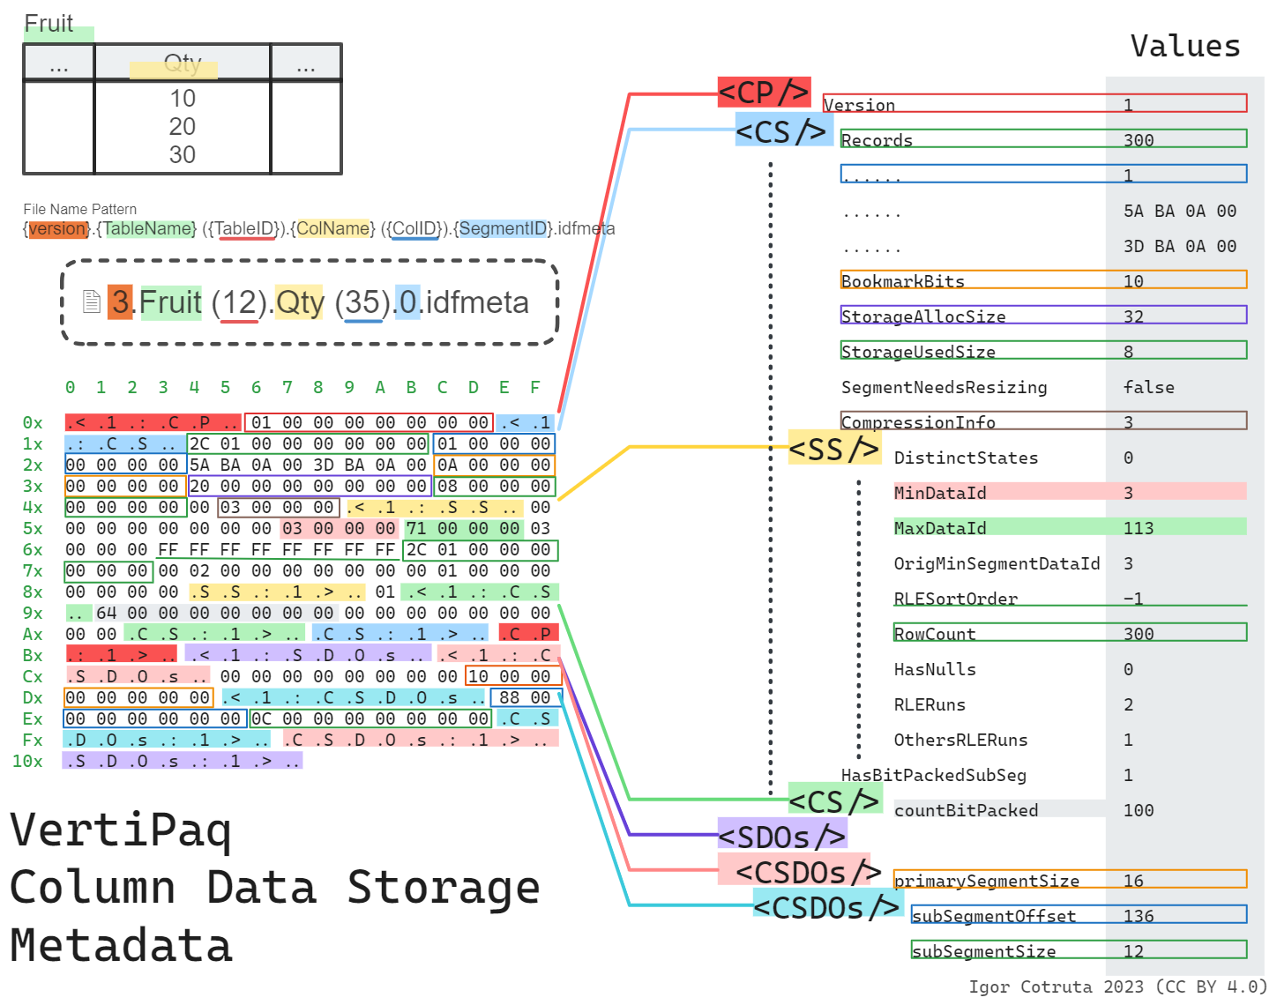Click the VertiPaq title word
This screenshot has height=1005, width=1277.
click(121, 830)
